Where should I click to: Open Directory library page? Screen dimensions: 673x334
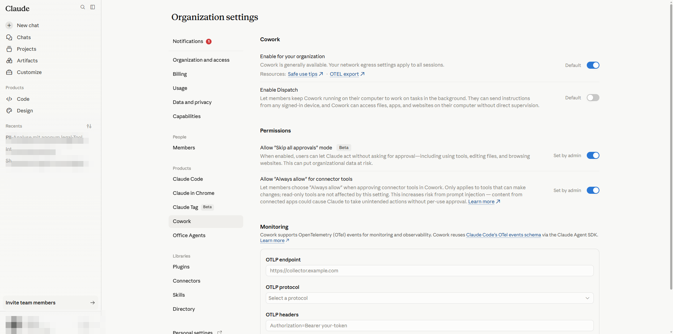point(206,309)
